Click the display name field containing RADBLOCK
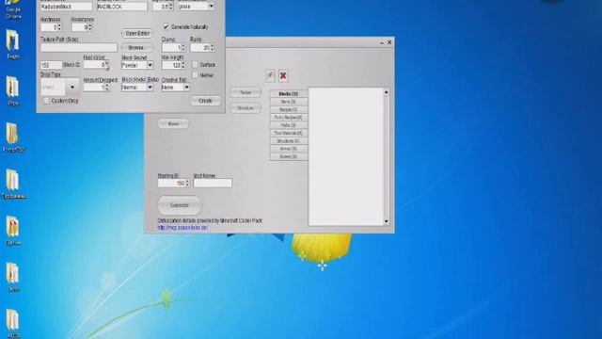This screenshot has width=602, height=339. click(x=122, y=7)
